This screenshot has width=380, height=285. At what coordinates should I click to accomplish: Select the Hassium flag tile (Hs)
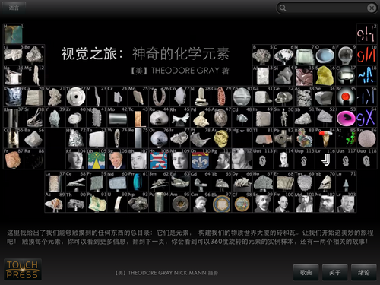159,159
